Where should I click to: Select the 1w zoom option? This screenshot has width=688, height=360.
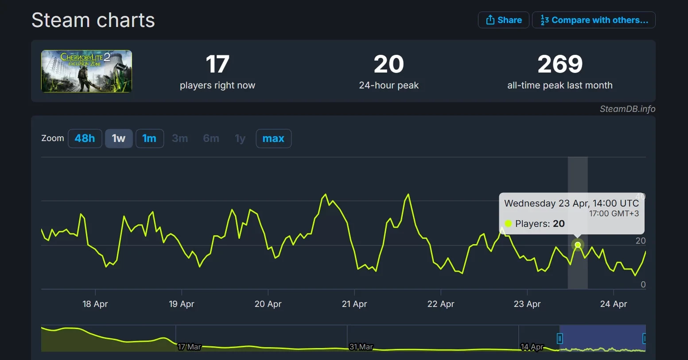click(119, 138)
